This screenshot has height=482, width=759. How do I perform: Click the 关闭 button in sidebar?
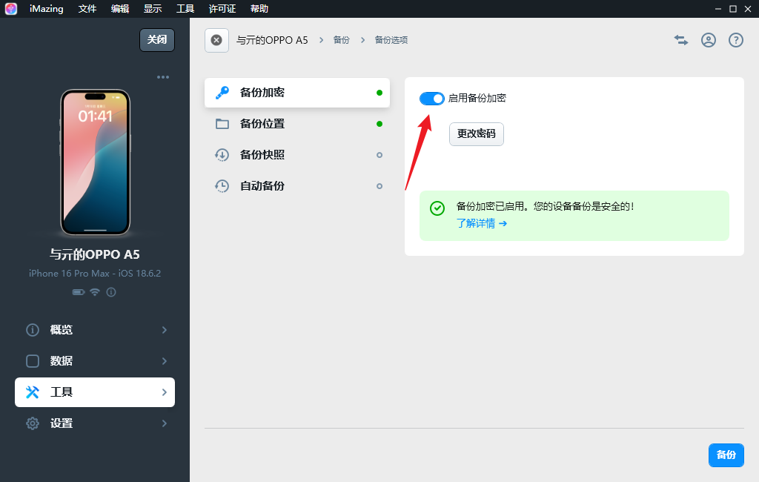pyautogui.click(x=157, y=40)
